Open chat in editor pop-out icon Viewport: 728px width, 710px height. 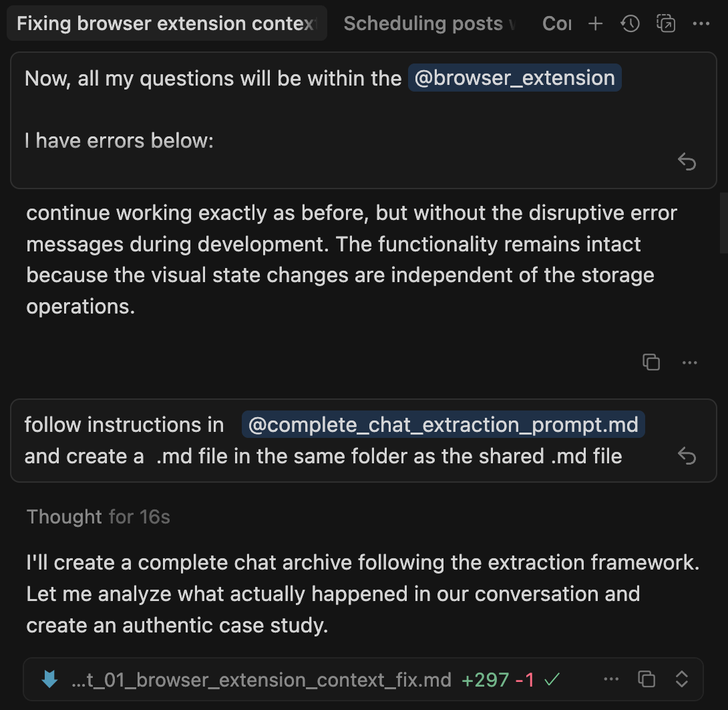[666, 23]
